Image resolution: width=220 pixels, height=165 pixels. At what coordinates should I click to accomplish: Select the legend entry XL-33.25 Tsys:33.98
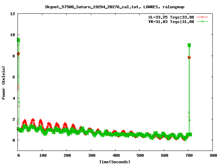pos(171,17)
